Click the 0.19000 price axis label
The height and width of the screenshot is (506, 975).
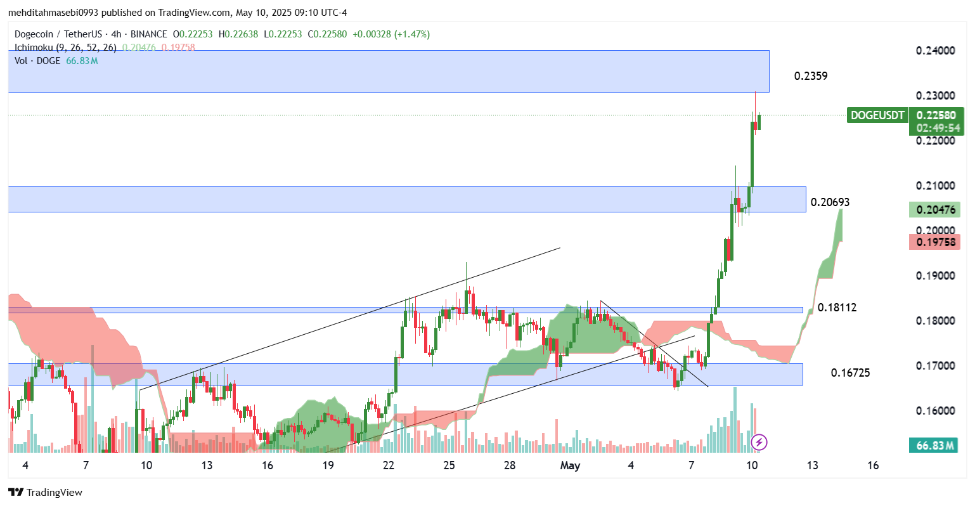click(935, 276)
